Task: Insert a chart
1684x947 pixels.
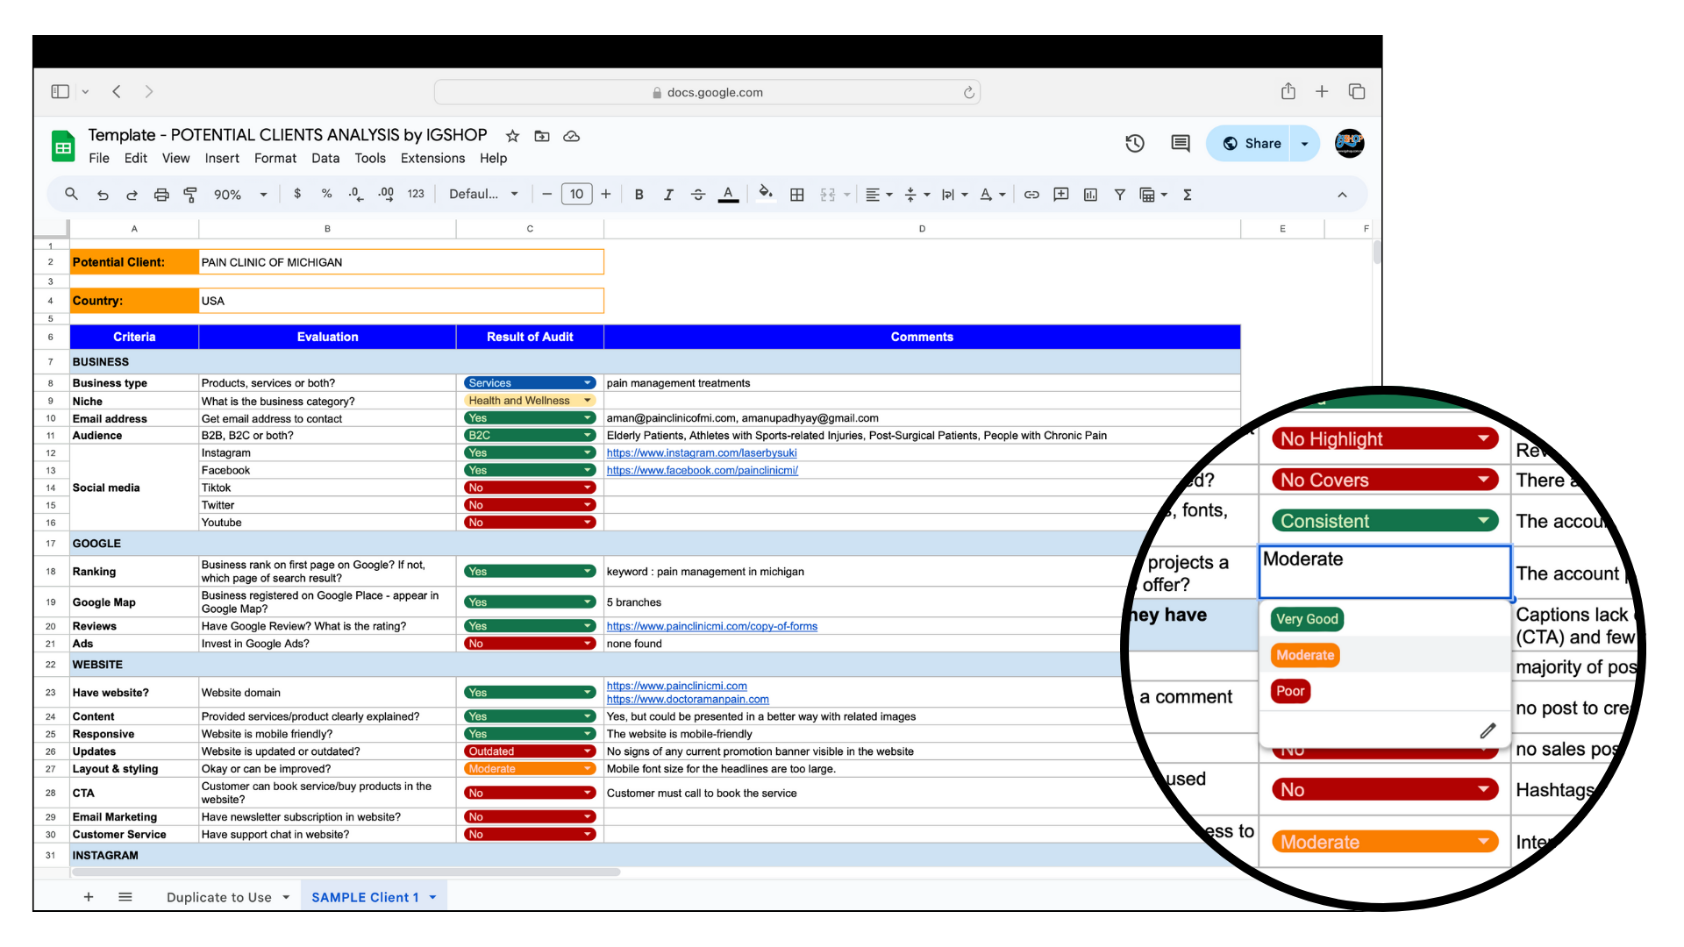Action: click(x=1090, y=195)
